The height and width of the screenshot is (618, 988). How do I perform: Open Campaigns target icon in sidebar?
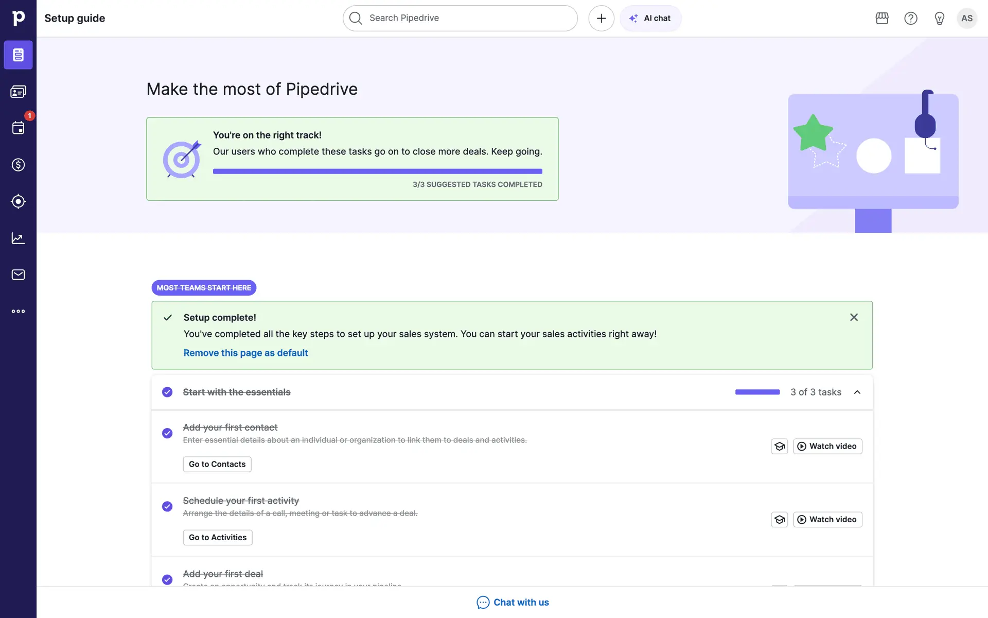pyautogui.click(x=18, y=201)
